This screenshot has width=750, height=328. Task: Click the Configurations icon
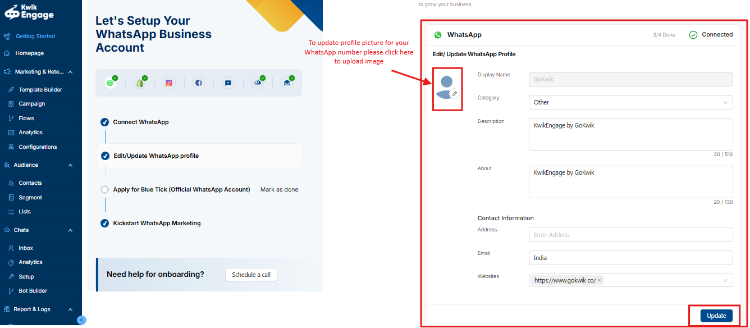click(12, 147)
